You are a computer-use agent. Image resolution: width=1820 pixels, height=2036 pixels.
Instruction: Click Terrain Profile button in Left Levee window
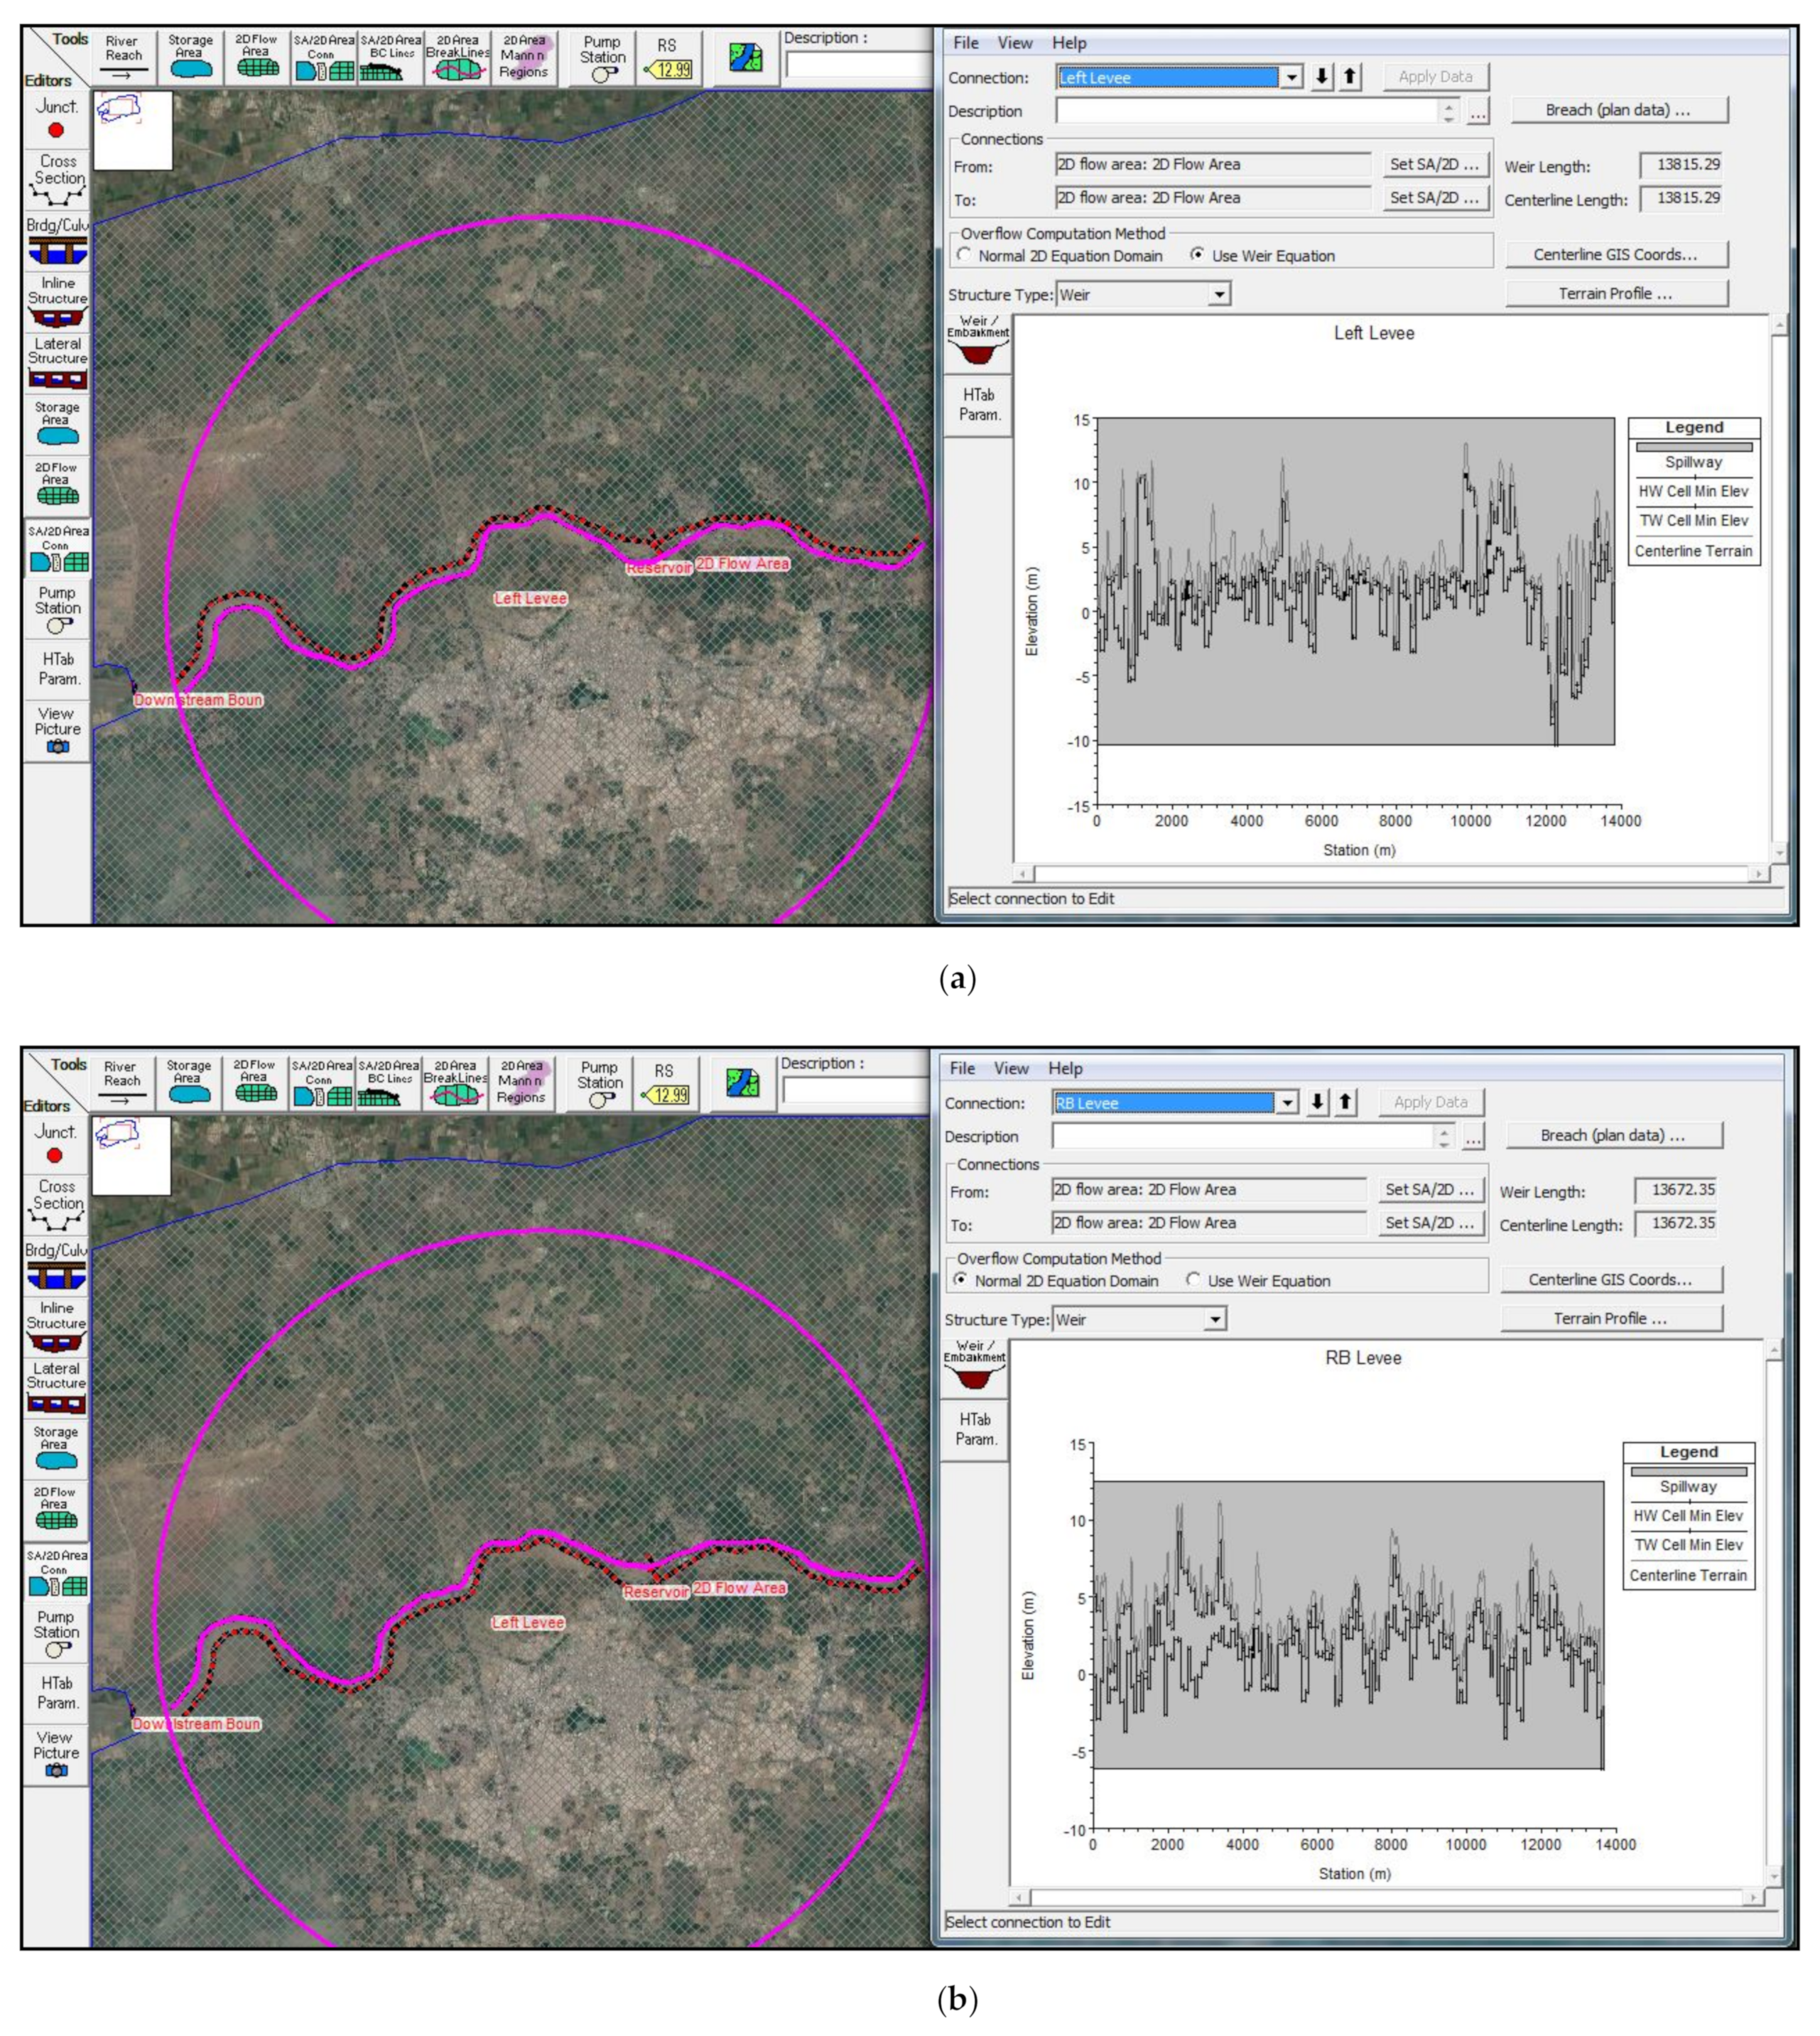[x=1616, y=293]
